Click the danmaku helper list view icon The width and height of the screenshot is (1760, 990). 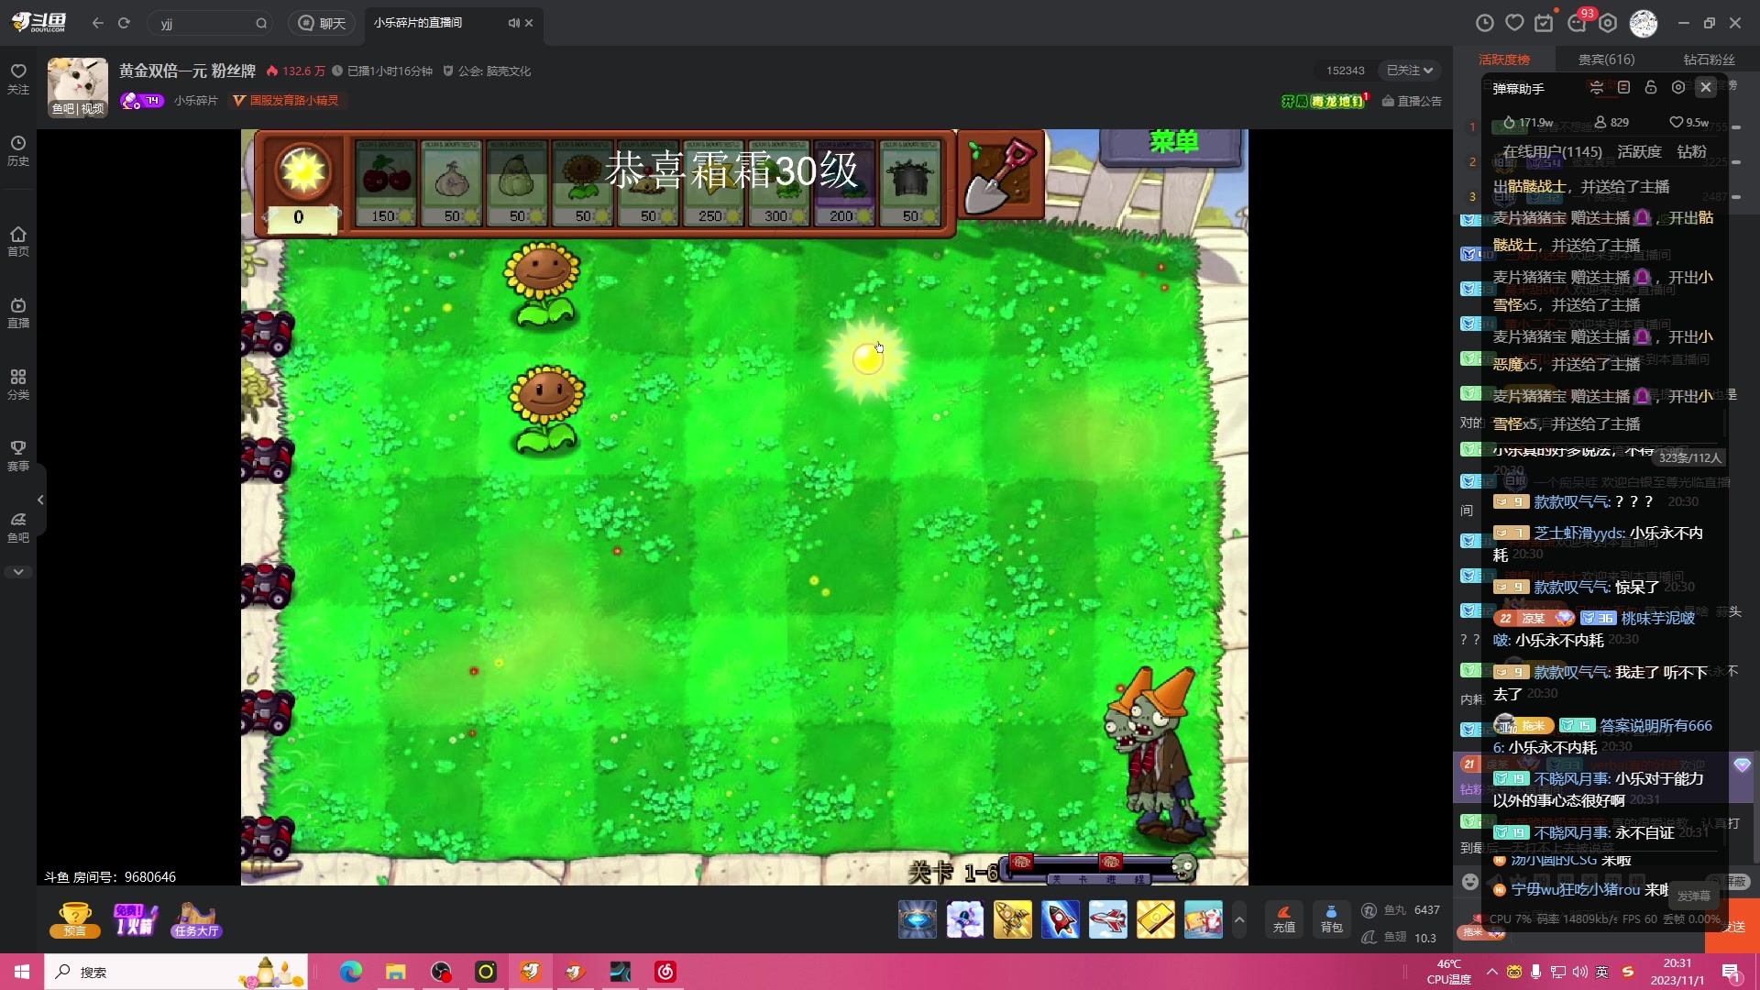click(x=1623, y=87)
